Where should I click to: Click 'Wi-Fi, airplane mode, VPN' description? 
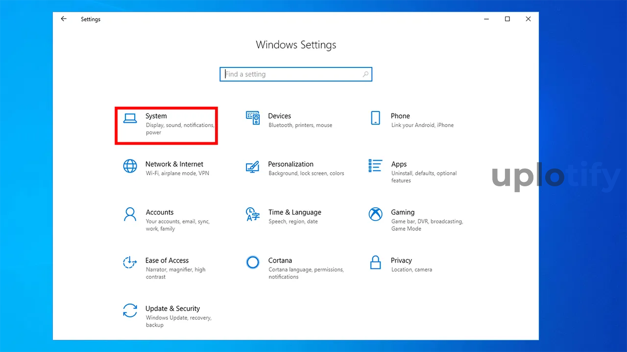coord(177,174)
